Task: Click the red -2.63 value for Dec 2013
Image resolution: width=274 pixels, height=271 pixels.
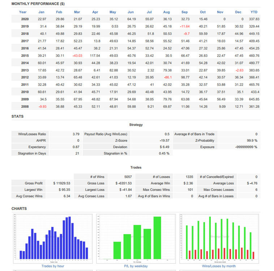Action: coord(239,70)
